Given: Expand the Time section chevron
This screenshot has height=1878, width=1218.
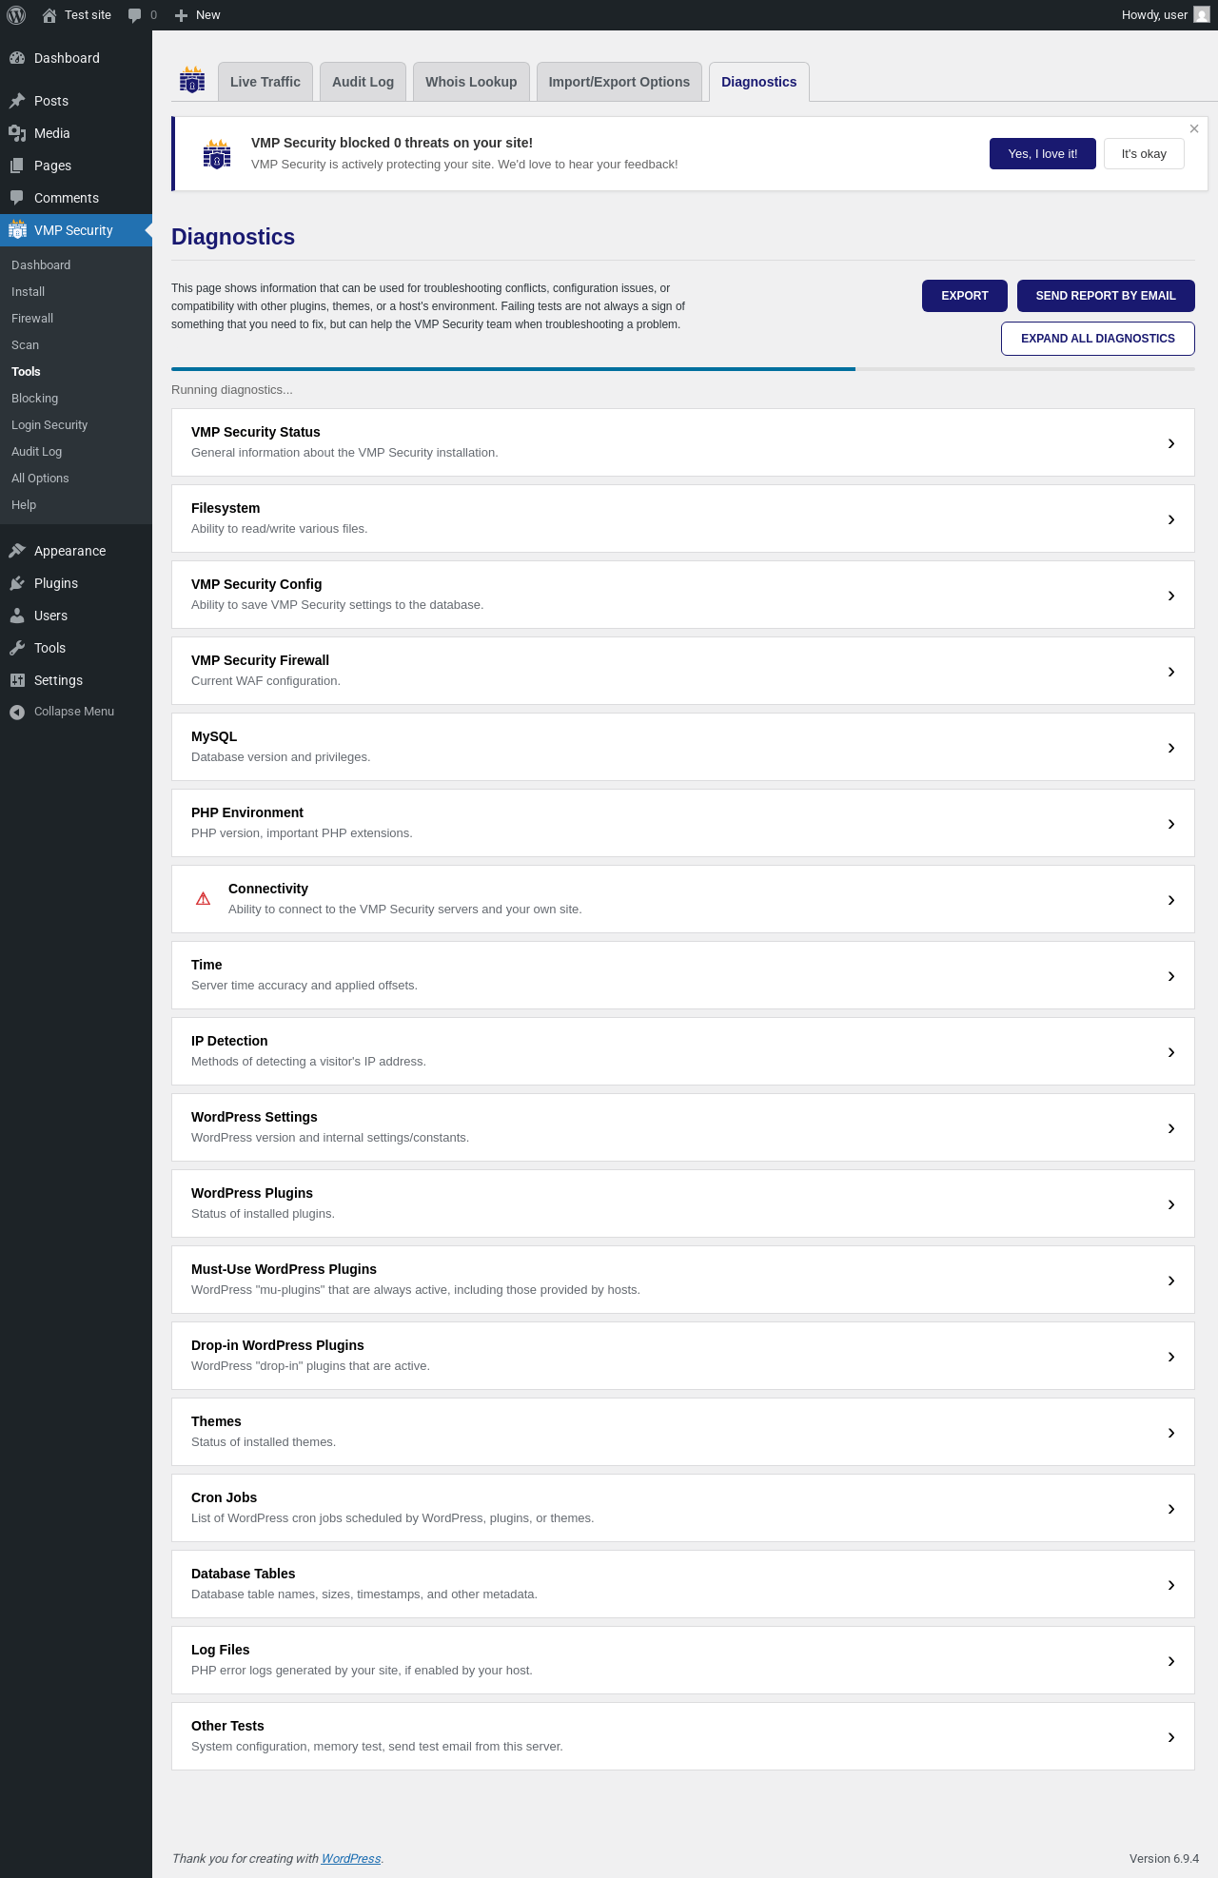Looking at the screenshot, I should tap(1171, 976).
